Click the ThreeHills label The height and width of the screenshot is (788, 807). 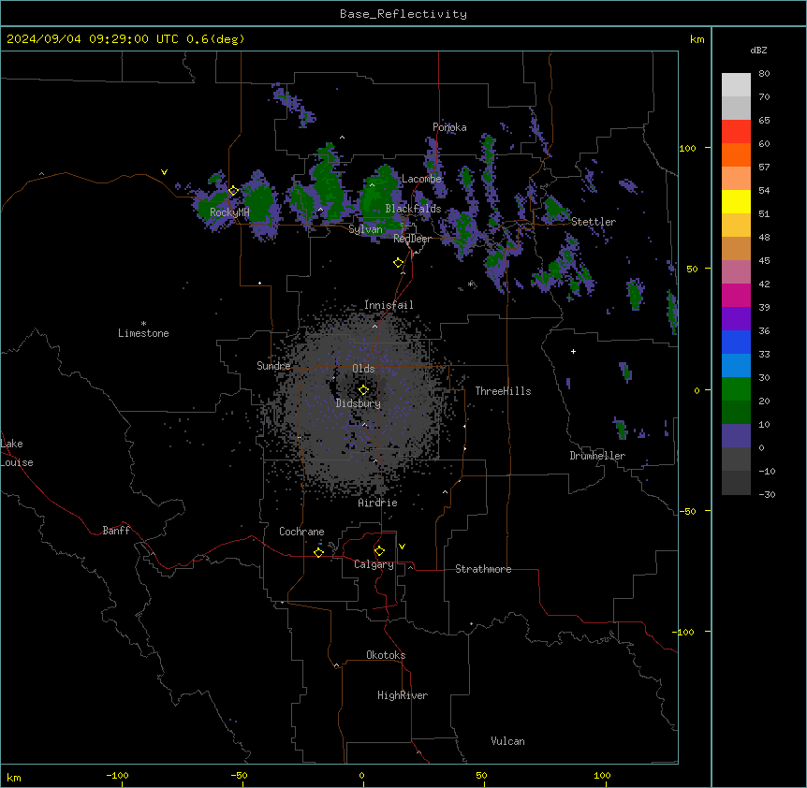point(503,391)
